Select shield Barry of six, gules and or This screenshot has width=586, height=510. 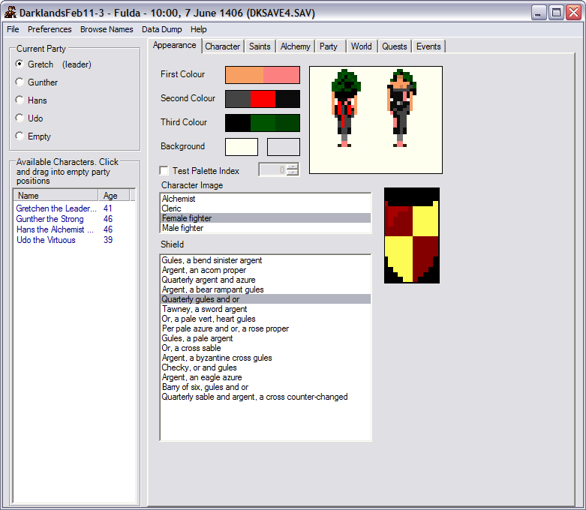coord(266,387)
